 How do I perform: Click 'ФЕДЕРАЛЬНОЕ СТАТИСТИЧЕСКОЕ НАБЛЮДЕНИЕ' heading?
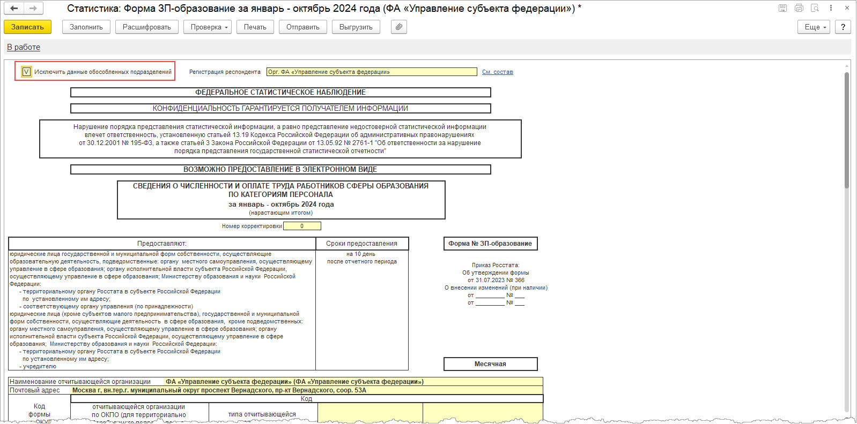click(280, 92)
